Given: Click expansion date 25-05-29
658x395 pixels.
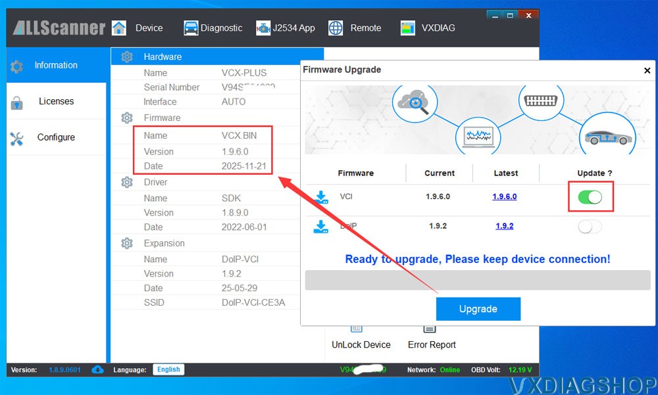Looking at the screenshot, I should click(x=240, y=288).
